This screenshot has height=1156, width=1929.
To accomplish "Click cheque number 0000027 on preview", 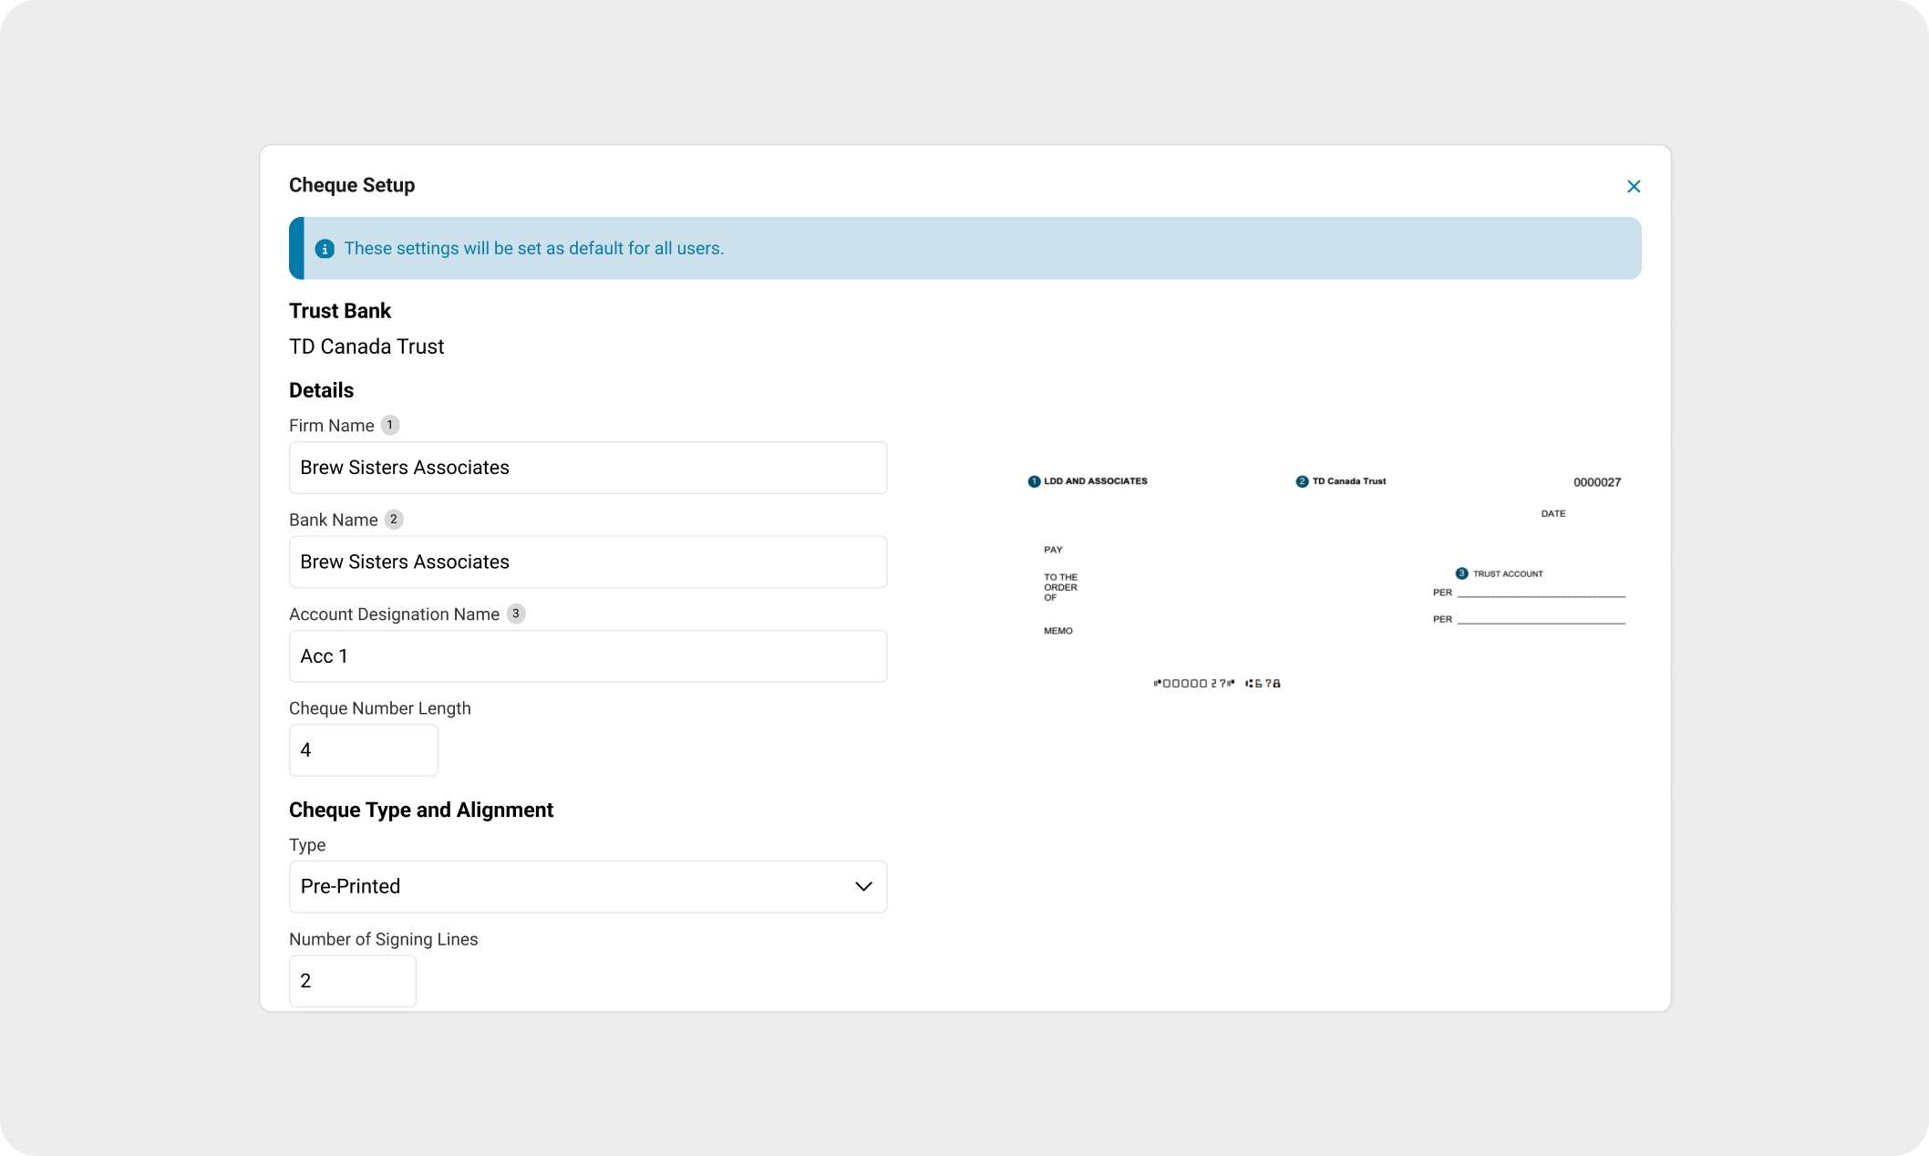I will (1596, 482).
